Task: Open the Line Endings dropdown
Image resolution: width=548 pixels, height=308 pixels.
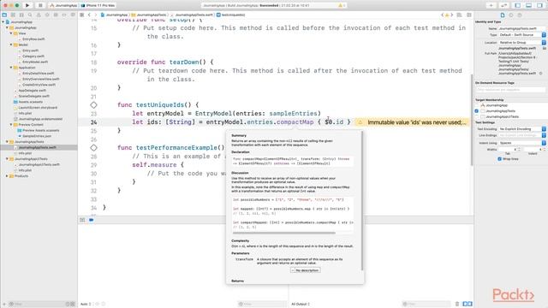Action: (522, 135)
